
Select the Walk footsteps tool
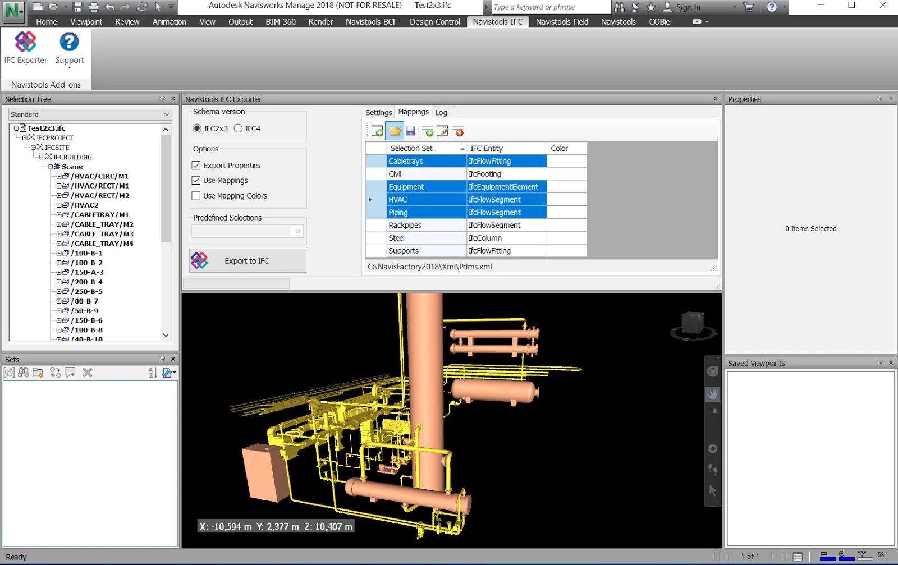click(713, 469)
